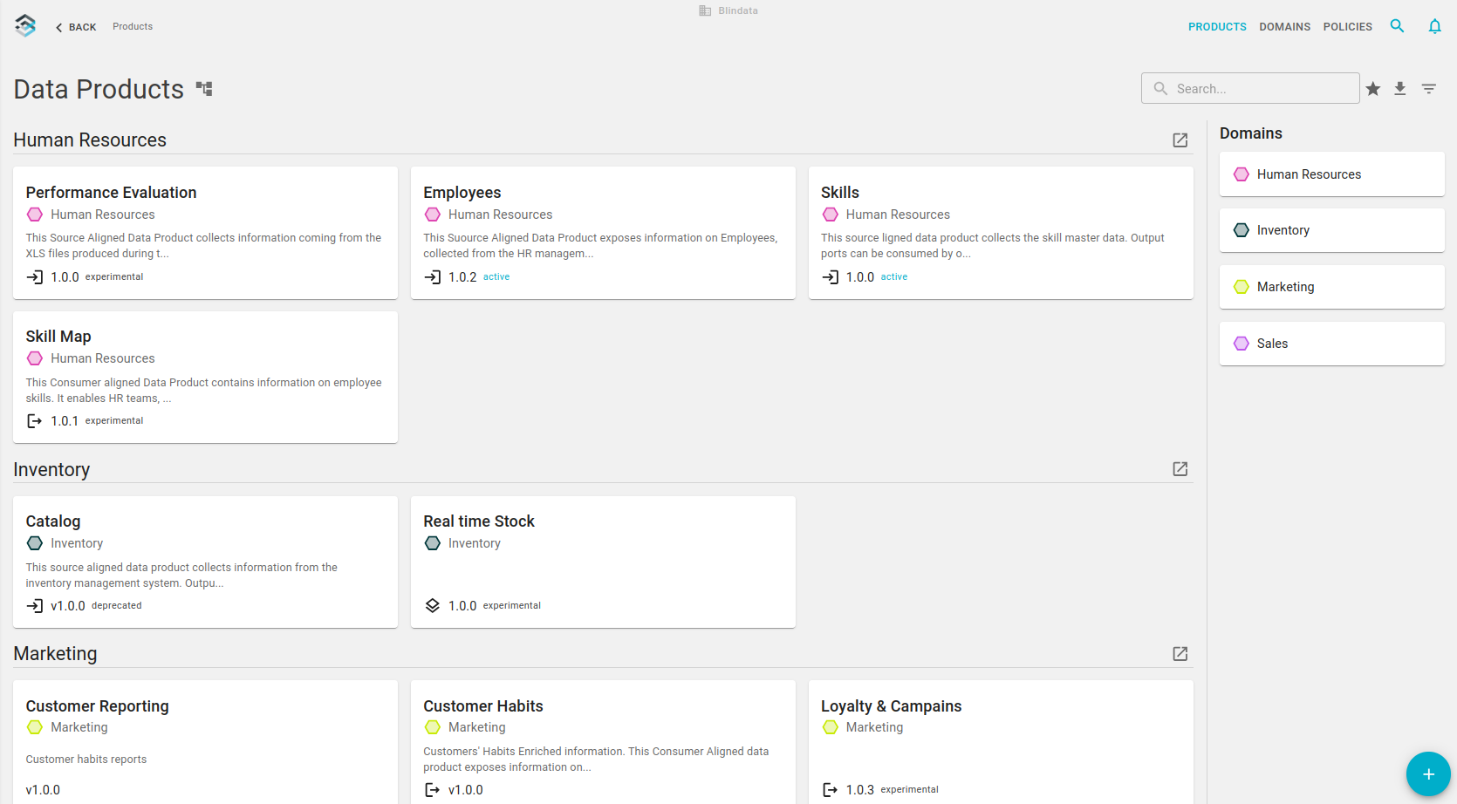Click consumer-aligned icon on Skill Map card
Image resolution: width=1457 pixels, height=804 pixels.
click(x=35, y=421)
